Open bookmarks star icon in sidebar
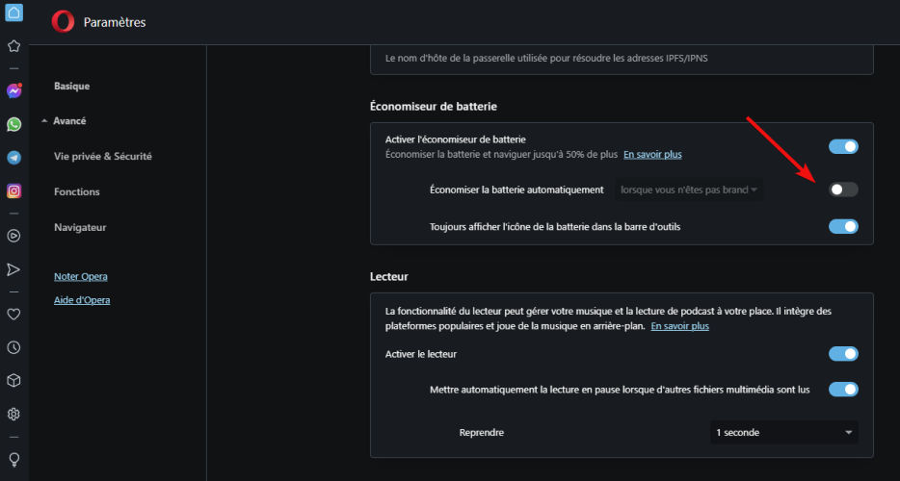 point(13,46)
